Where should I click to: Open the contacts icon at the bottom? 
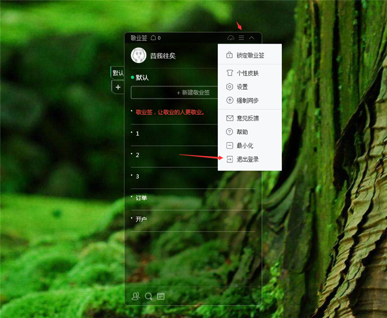(136, 296)
